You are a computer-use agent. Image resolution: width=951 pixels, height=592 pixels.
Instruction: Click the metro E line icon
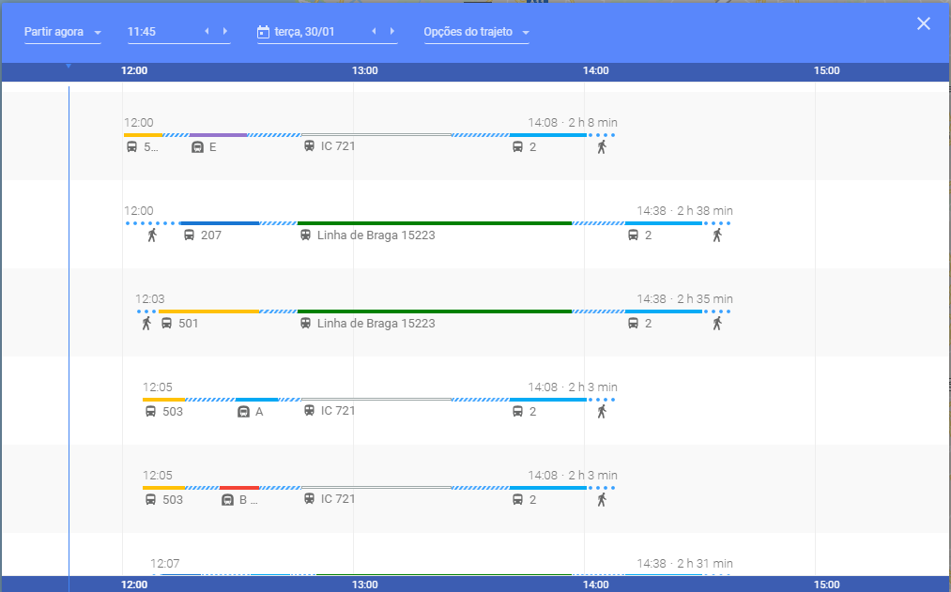point(198,147)
